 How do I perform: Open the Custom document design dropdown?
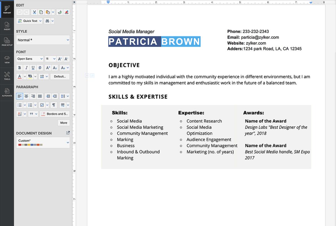(43, 143)
